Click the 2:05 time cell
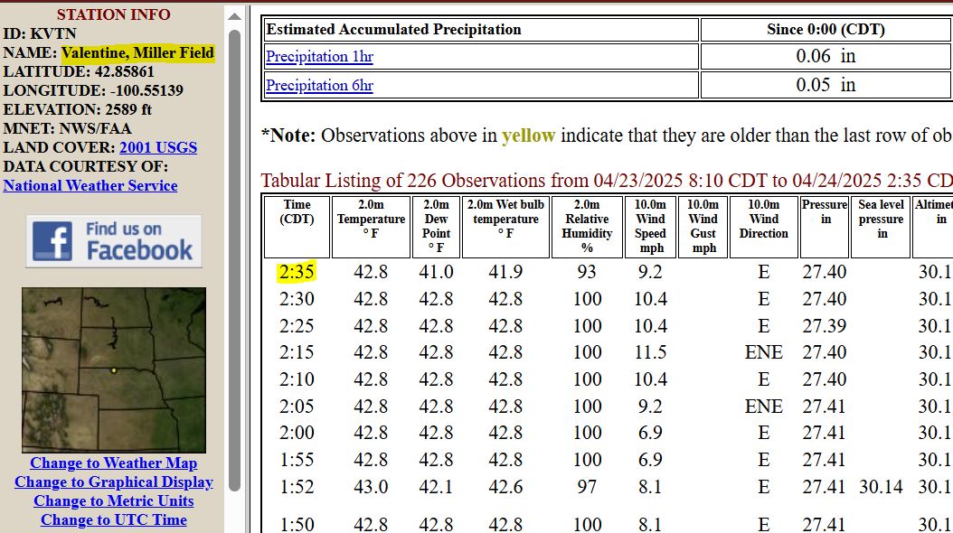 click(x=297, y=407)
